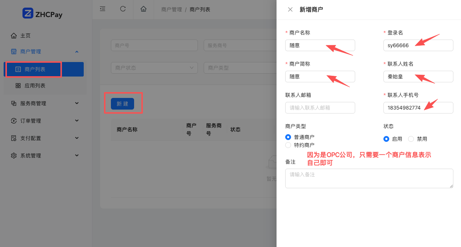
Task: Choose the 禁用 status radio
Action: 411,139
